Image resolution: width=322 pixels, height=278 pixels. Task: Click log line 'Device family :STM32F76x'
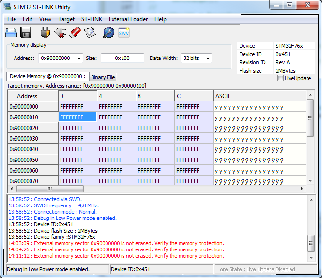[x=52, y=237]
